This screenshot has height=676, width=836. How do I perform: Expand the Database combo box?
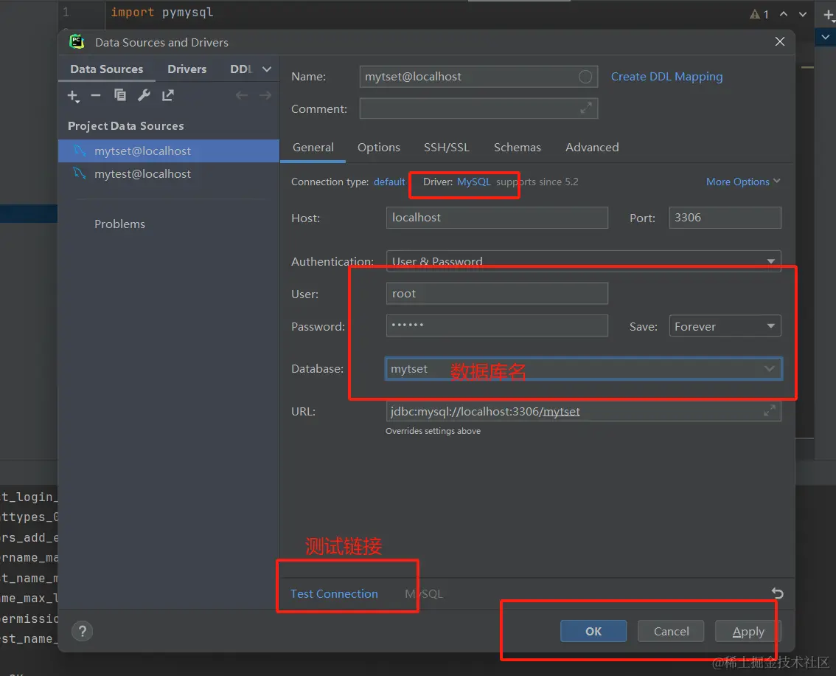(x=769, y=369)
